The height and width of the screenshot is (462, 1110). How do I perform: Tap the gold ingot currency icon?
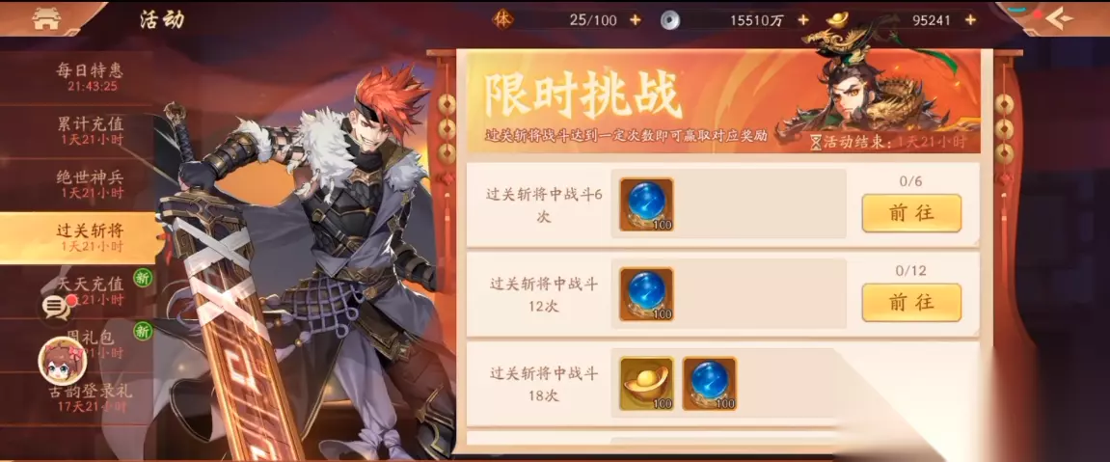click(x=838, y=19)
